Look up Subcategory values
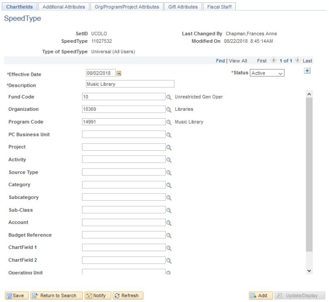The height and width of the screenshot is (302, 329). 169,197
